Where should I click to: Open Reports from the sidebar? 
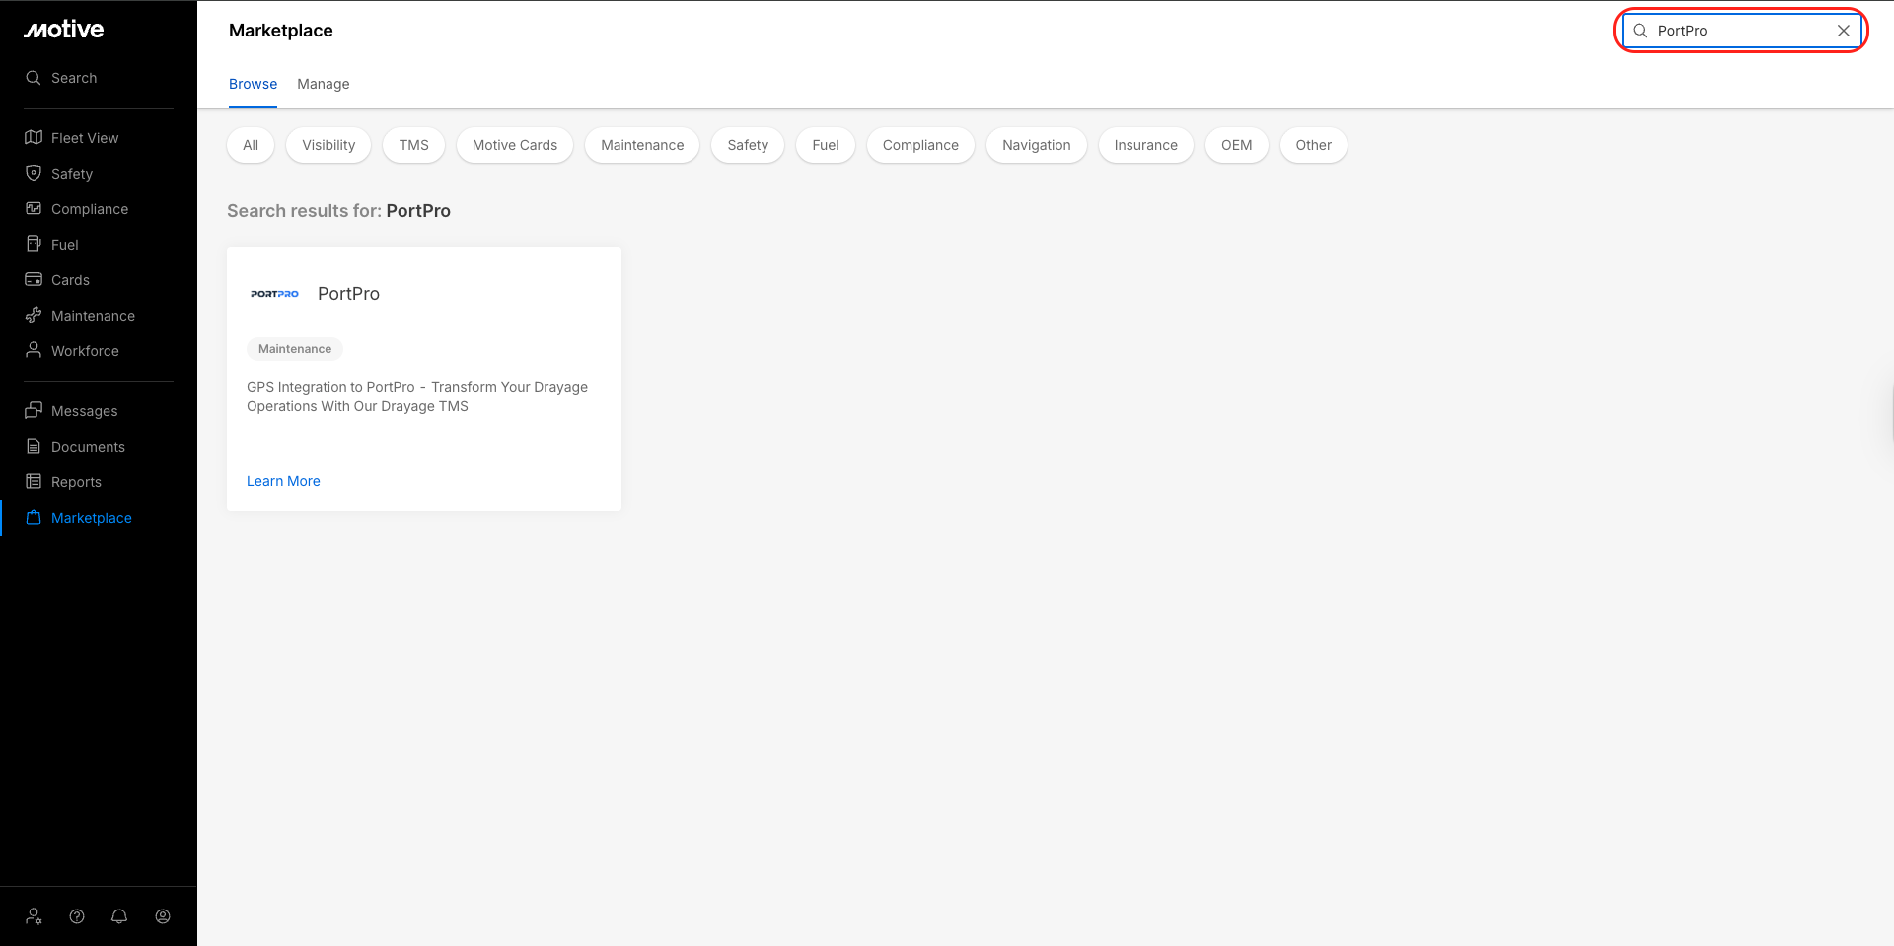pos(76,482)
